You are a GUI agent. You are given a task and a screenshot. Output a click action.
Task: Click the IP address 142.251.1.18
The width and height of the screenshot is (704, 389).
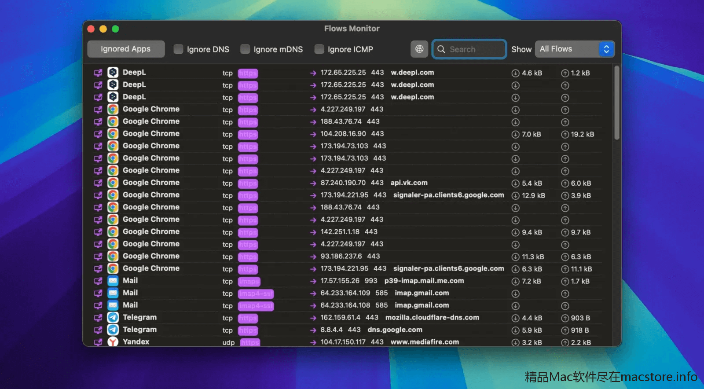[340, 231]
